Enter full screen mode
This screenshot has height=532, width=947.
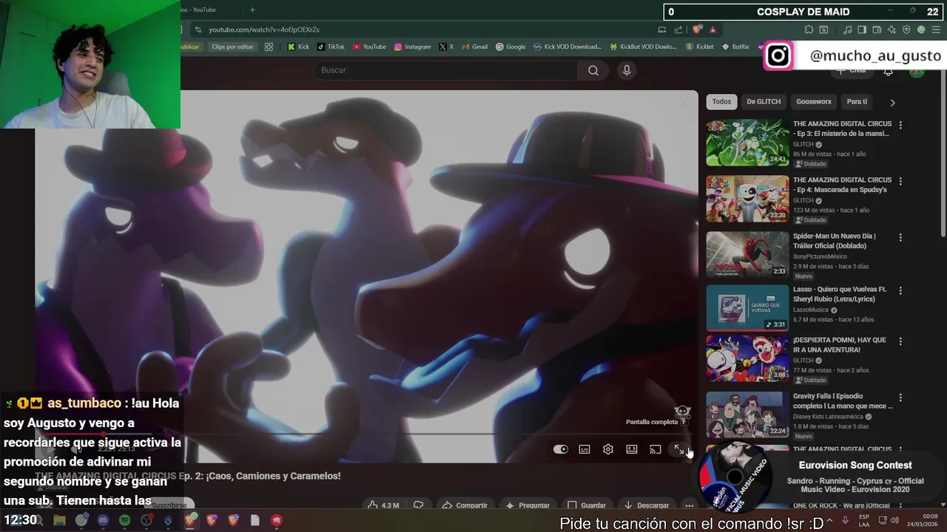point(678,449)
